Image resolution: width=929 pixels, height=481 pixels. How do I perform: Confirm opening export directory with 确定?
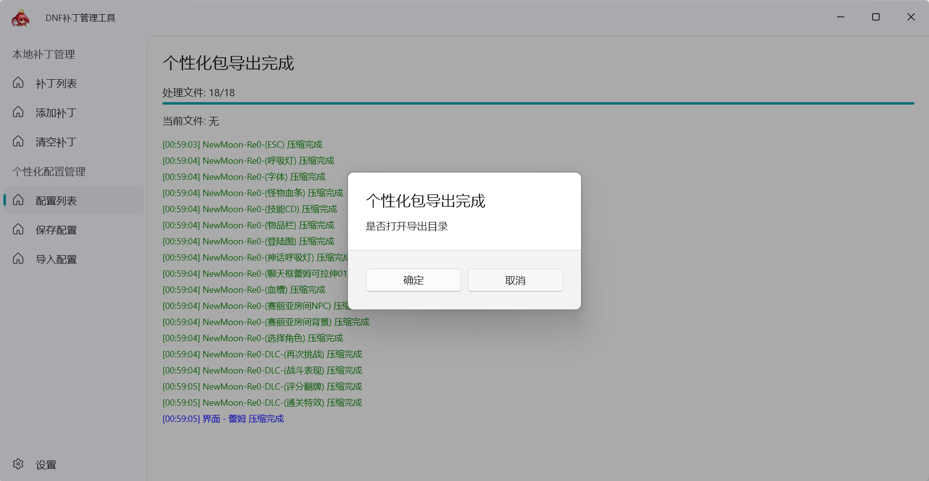coord(413,280)
